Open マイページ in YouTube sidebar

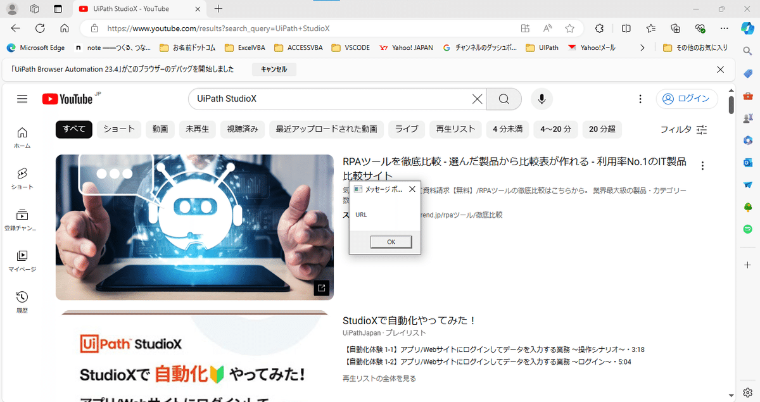click(22, 261)
